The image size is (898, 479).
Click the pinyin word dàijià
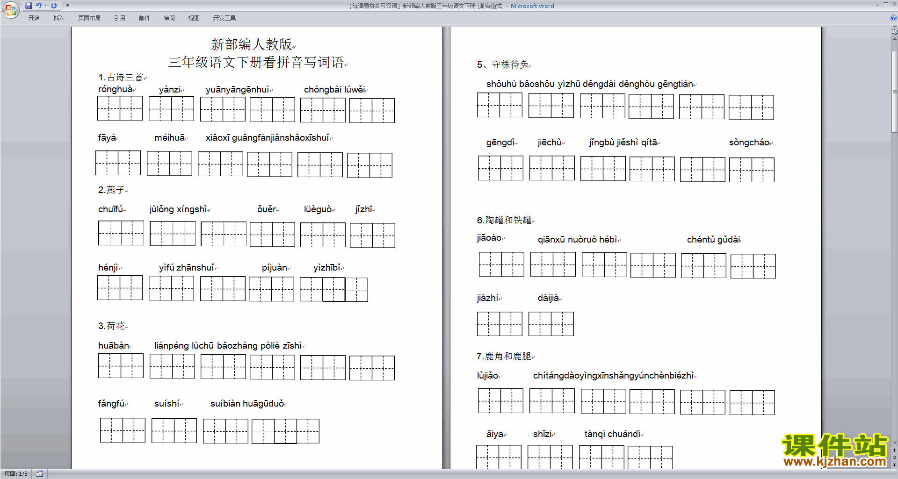548,298
